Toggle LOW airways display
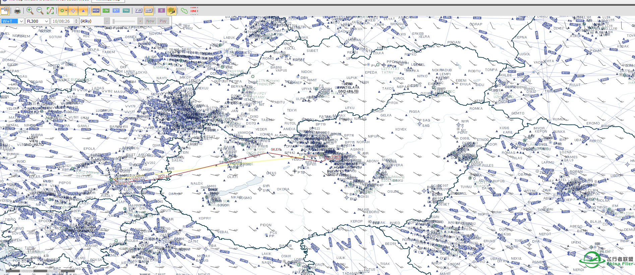Viewport: 635px width, 275px height. pos(106,11)
